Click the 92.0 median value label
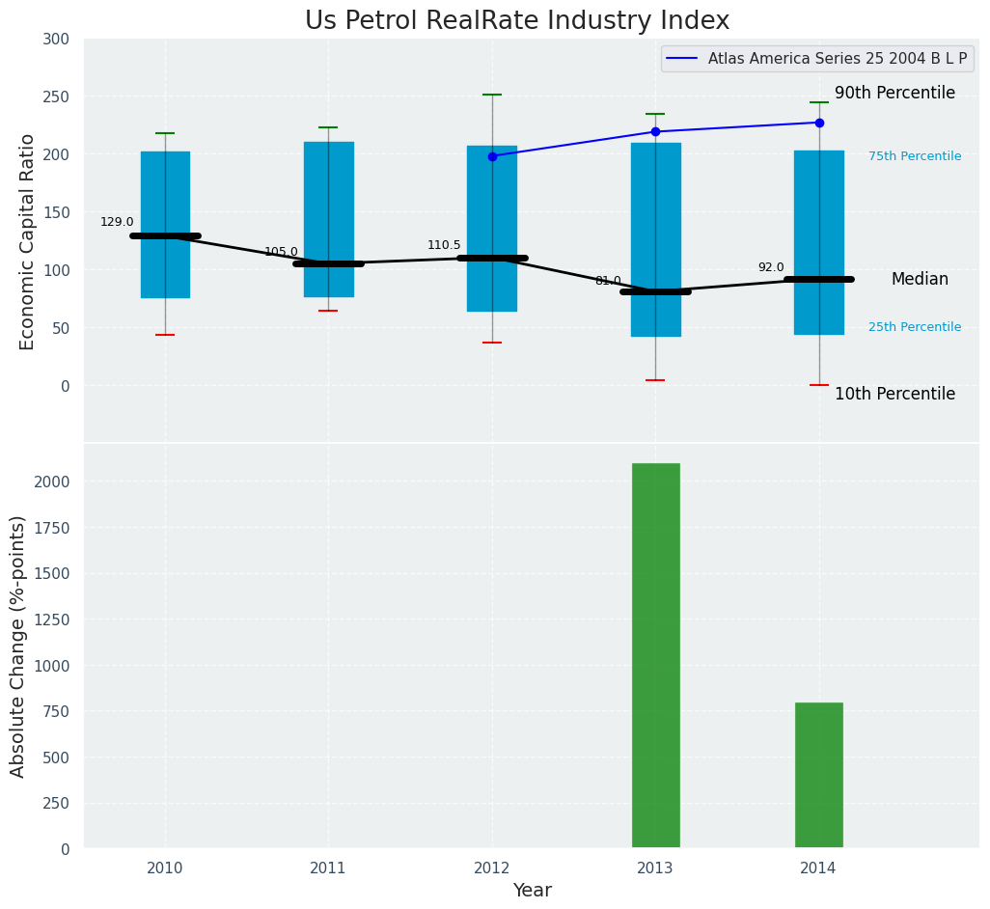 point(770,267)
